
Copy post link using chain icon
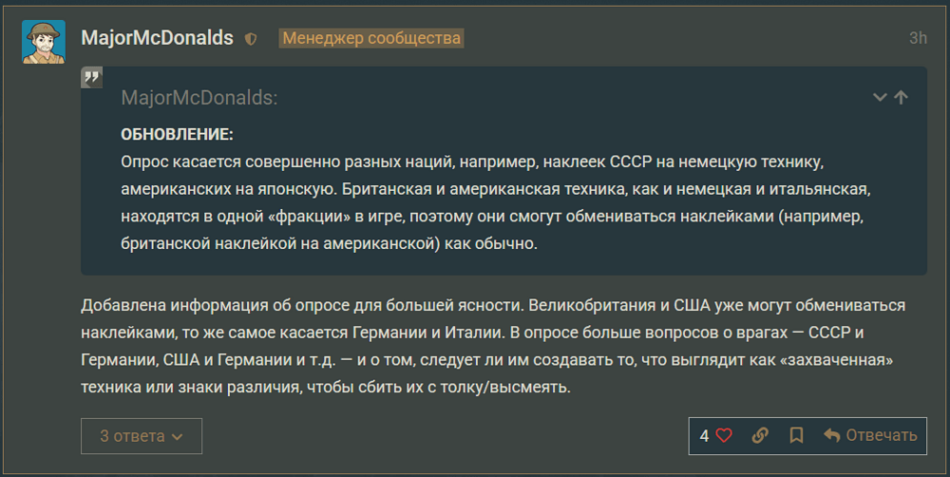click(759, 435)
